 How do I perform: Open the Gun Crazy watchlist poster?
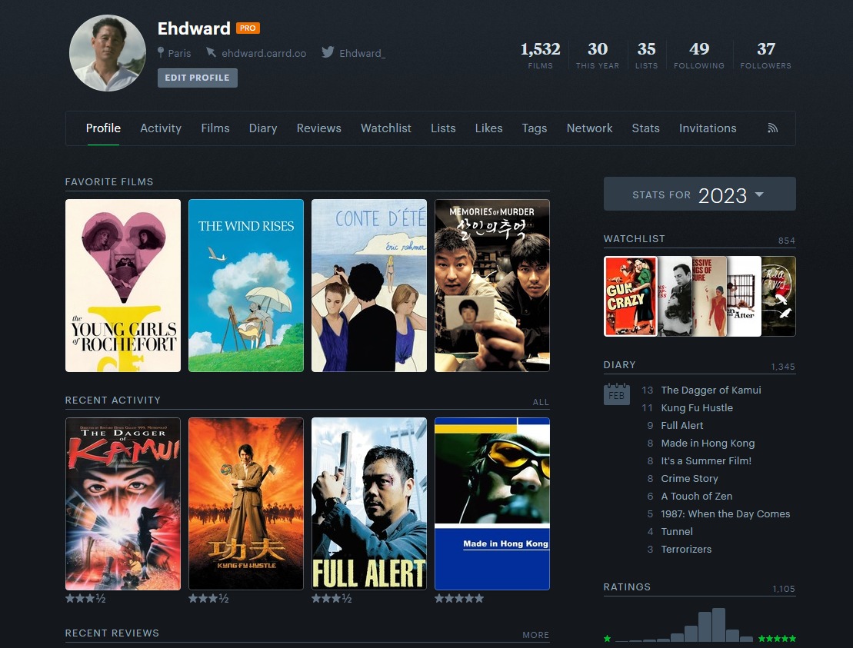pyautogui.click(x=631, y=296)
